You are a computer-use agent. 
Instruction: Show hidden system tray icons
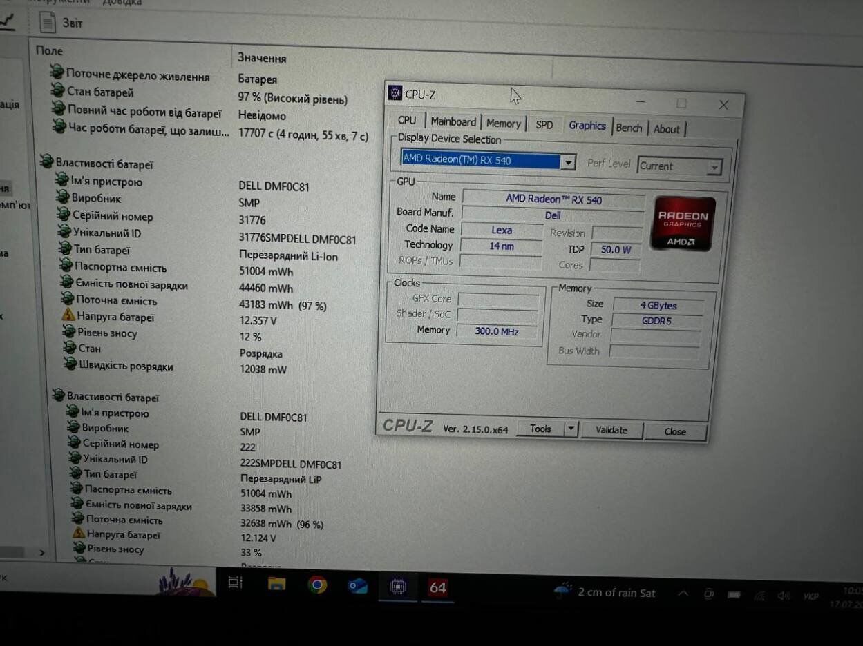click(x=683, y=594)
